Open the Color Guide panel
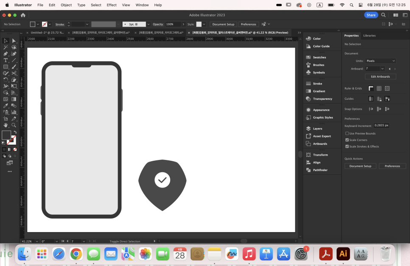 [322, 46]
